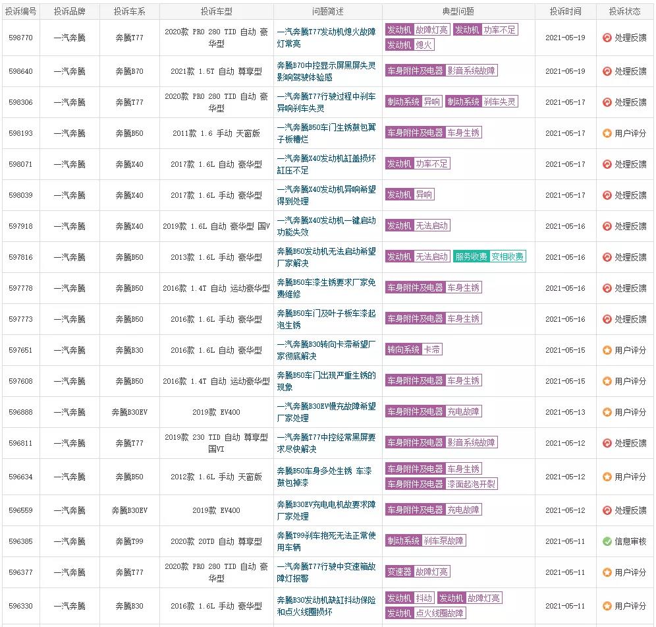Click 充电故障 tag in row 596888
This screenshot has width=656, height=627.
point(433,411)
